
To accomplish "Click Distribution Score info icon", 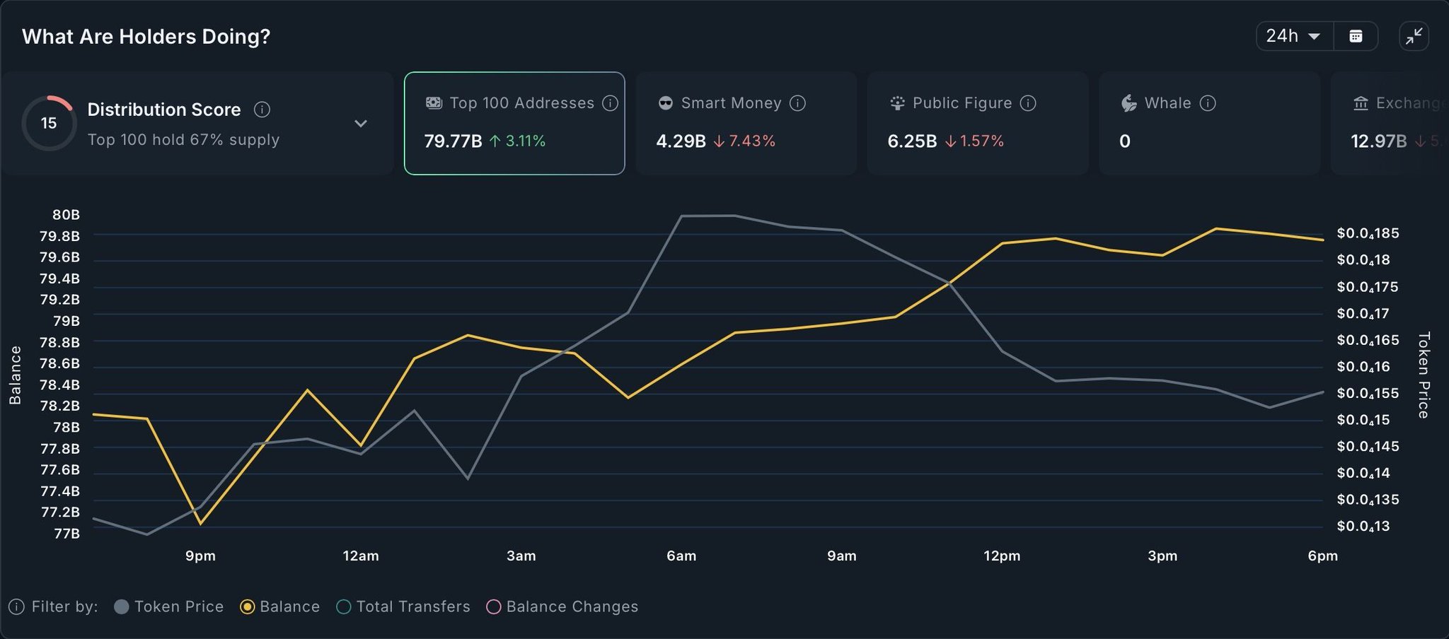I will pyautogui.click(x=262, y=110).
